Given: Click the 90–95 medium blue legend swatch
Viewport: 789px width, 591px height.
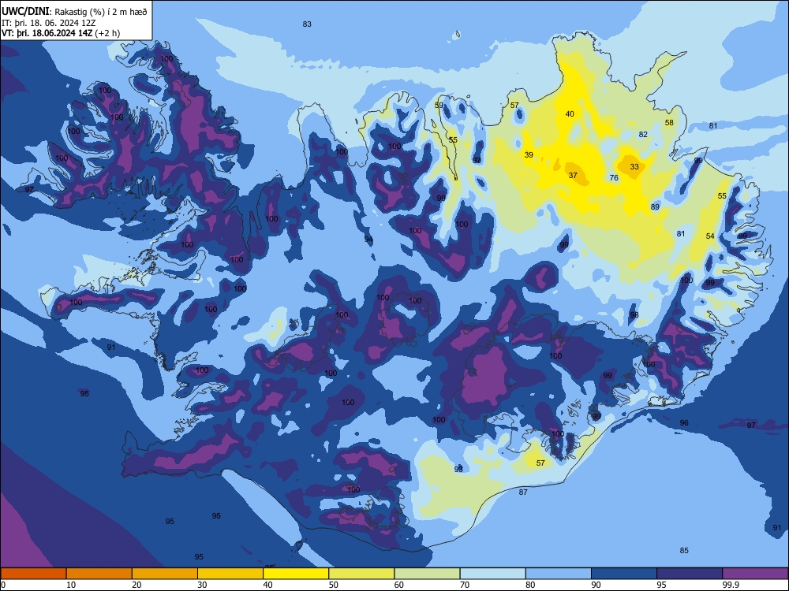Looking at the screenshot, I should (x=624, y=574).
